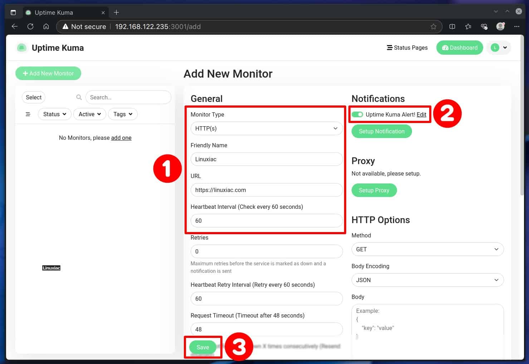Viewport: 529px width, 364px height.
Task: Click the browser back arrow
Action: tap(14, 26)
